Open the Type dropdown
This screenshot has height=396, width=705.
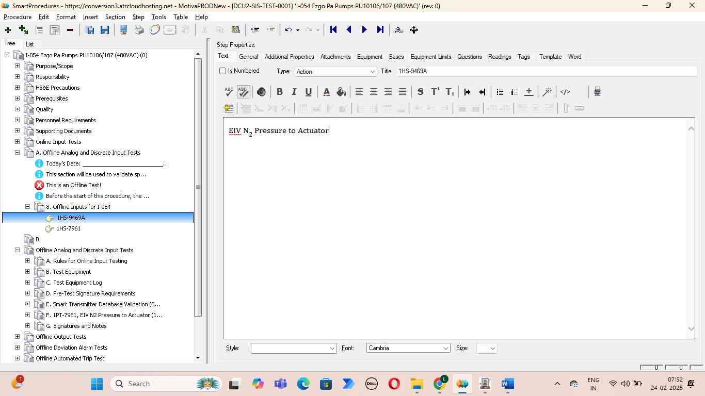click(x=372, y=72)
